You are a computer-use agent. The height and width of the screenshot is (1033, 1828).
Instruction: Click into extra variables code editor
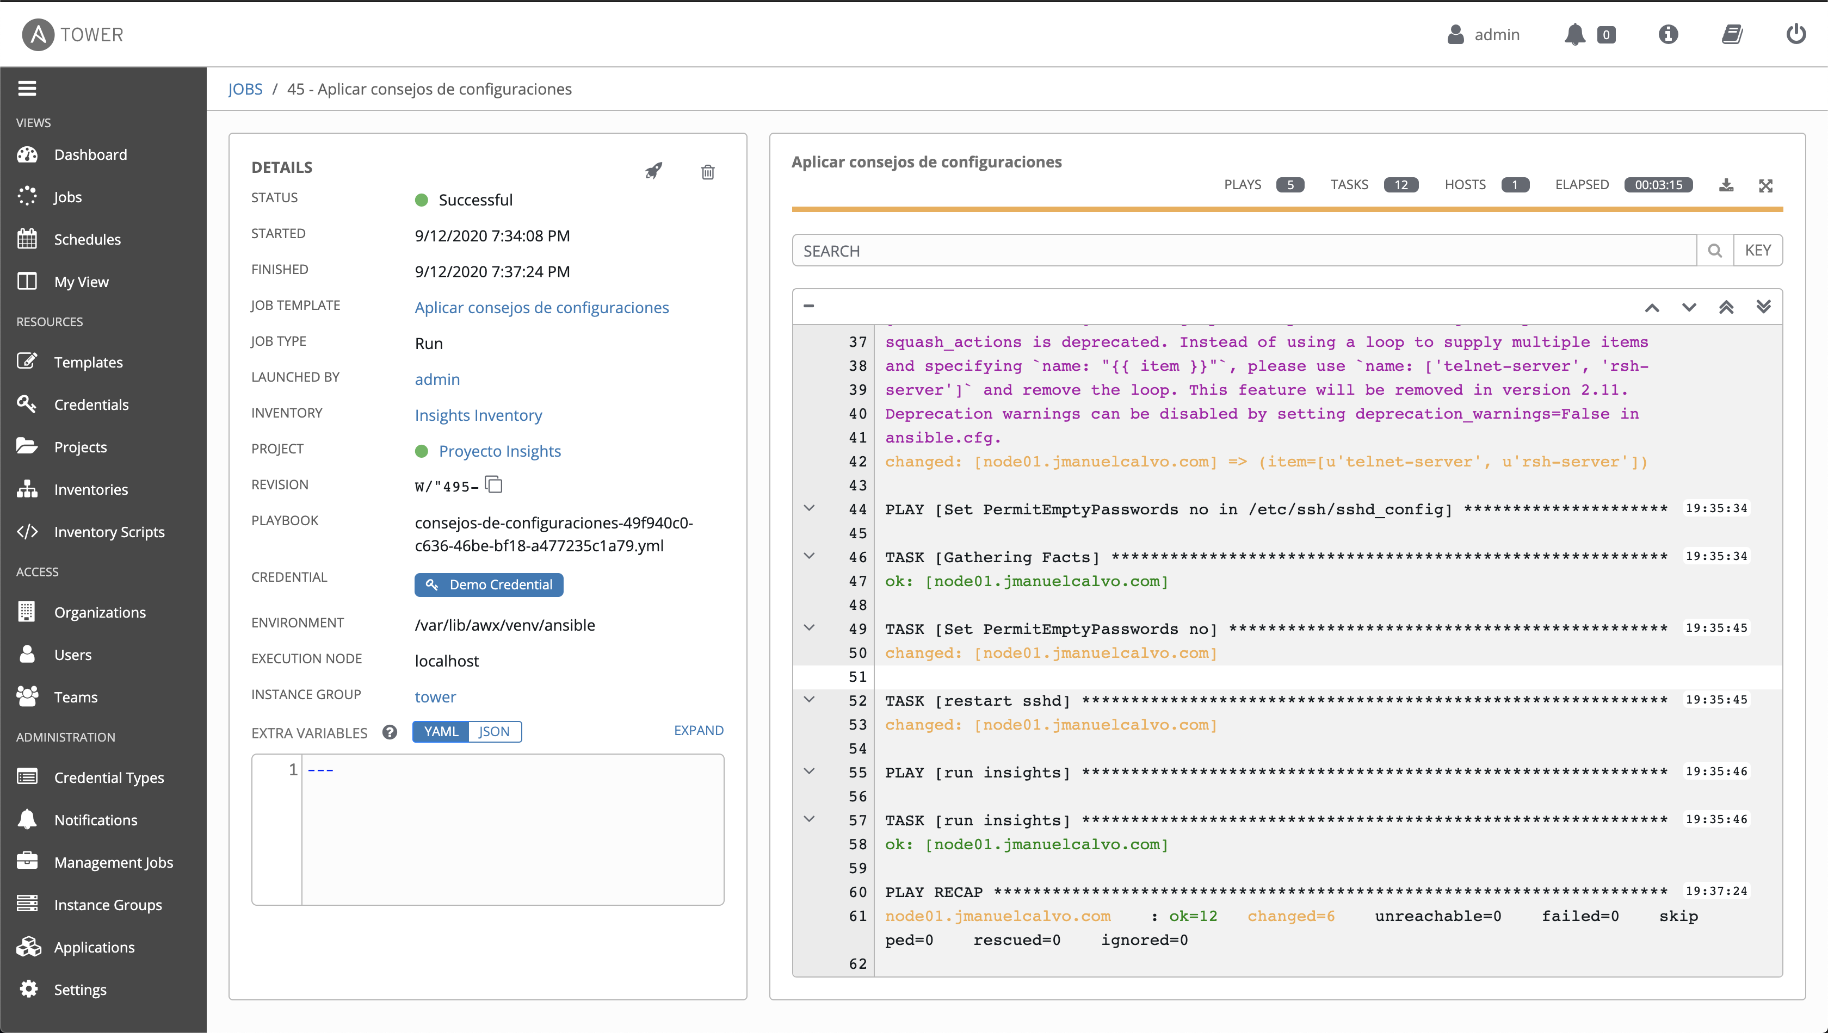512,829
